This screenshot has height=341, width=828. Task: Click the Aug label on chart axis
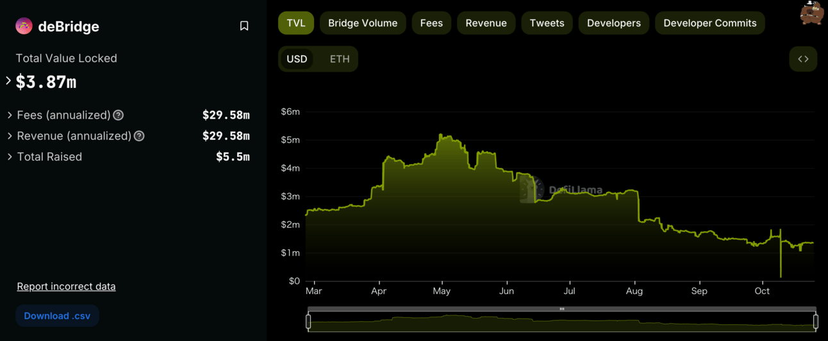[x=634, y=291]
